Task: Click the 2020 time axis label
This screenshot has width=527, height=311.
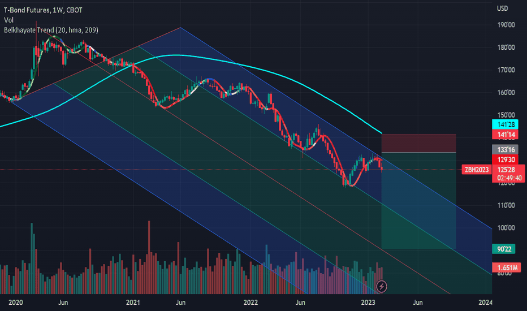Action: (15, 303)
